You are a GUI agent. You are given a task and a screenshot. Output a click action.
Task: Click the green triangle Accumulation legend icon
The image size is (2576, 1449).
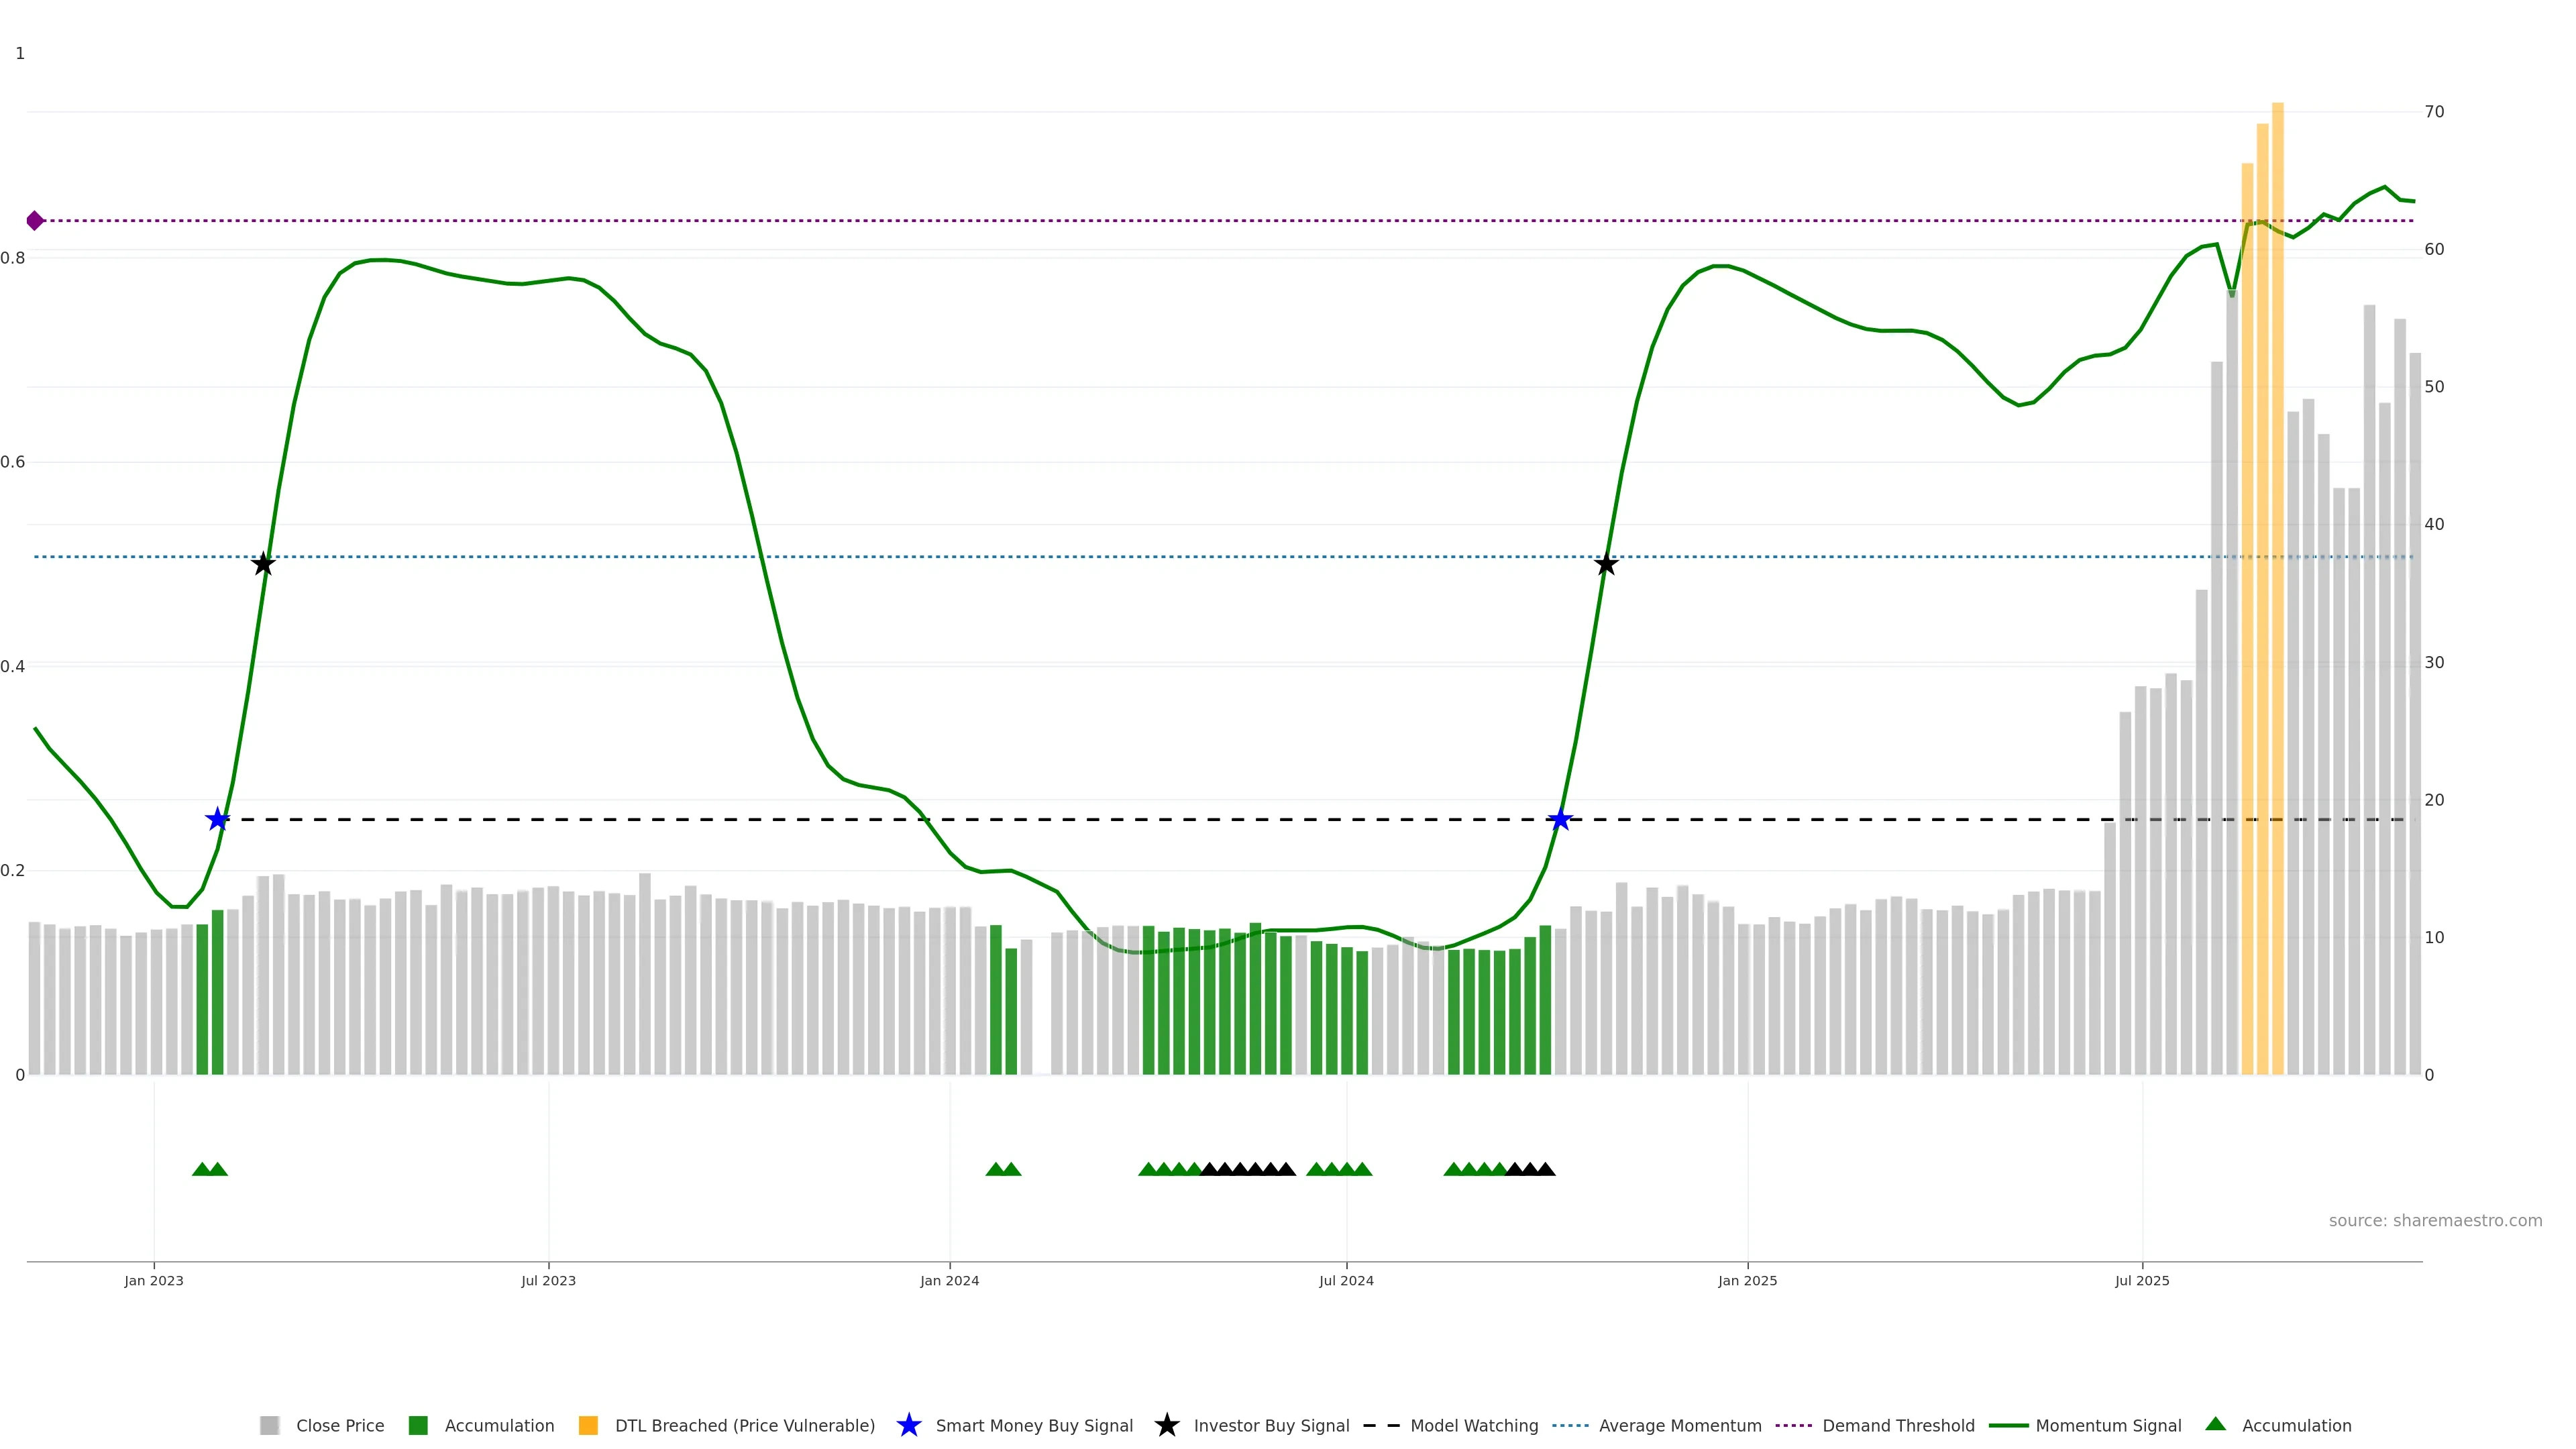click(x=2215, y=1424)
